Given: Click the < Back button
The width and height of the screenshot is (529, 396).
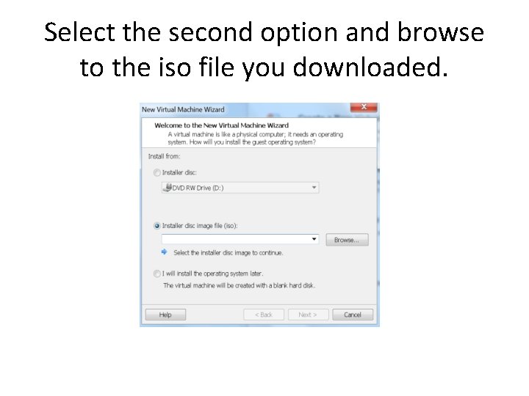Looking at the screenshot, I should [264, 315].
